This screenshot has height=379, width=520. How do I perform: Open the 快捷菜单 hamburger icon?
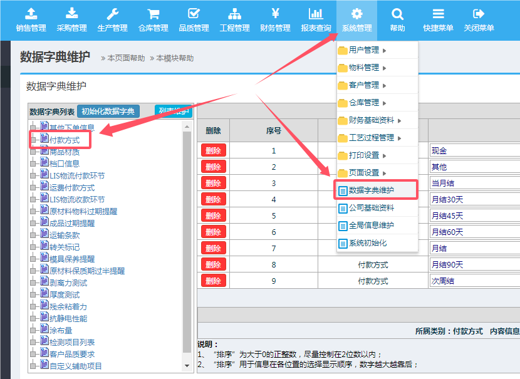click(x=438, y=14)
